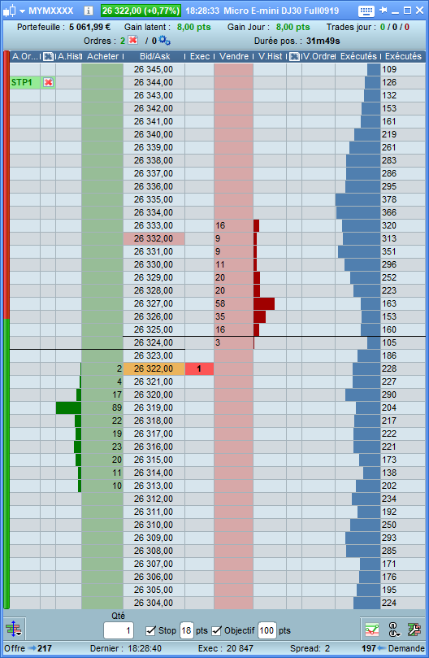Pin the order book window
The width and height of the screenshot is (429, 658).
(383, 11)
